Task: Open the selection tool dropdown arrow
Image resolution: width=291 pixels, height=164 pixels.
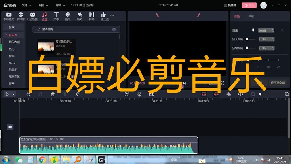Action: click(13, 94)
